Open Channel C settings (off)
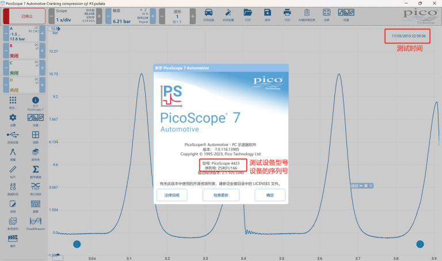This screenshot has width=442, height=261. (x=24, y=68)
